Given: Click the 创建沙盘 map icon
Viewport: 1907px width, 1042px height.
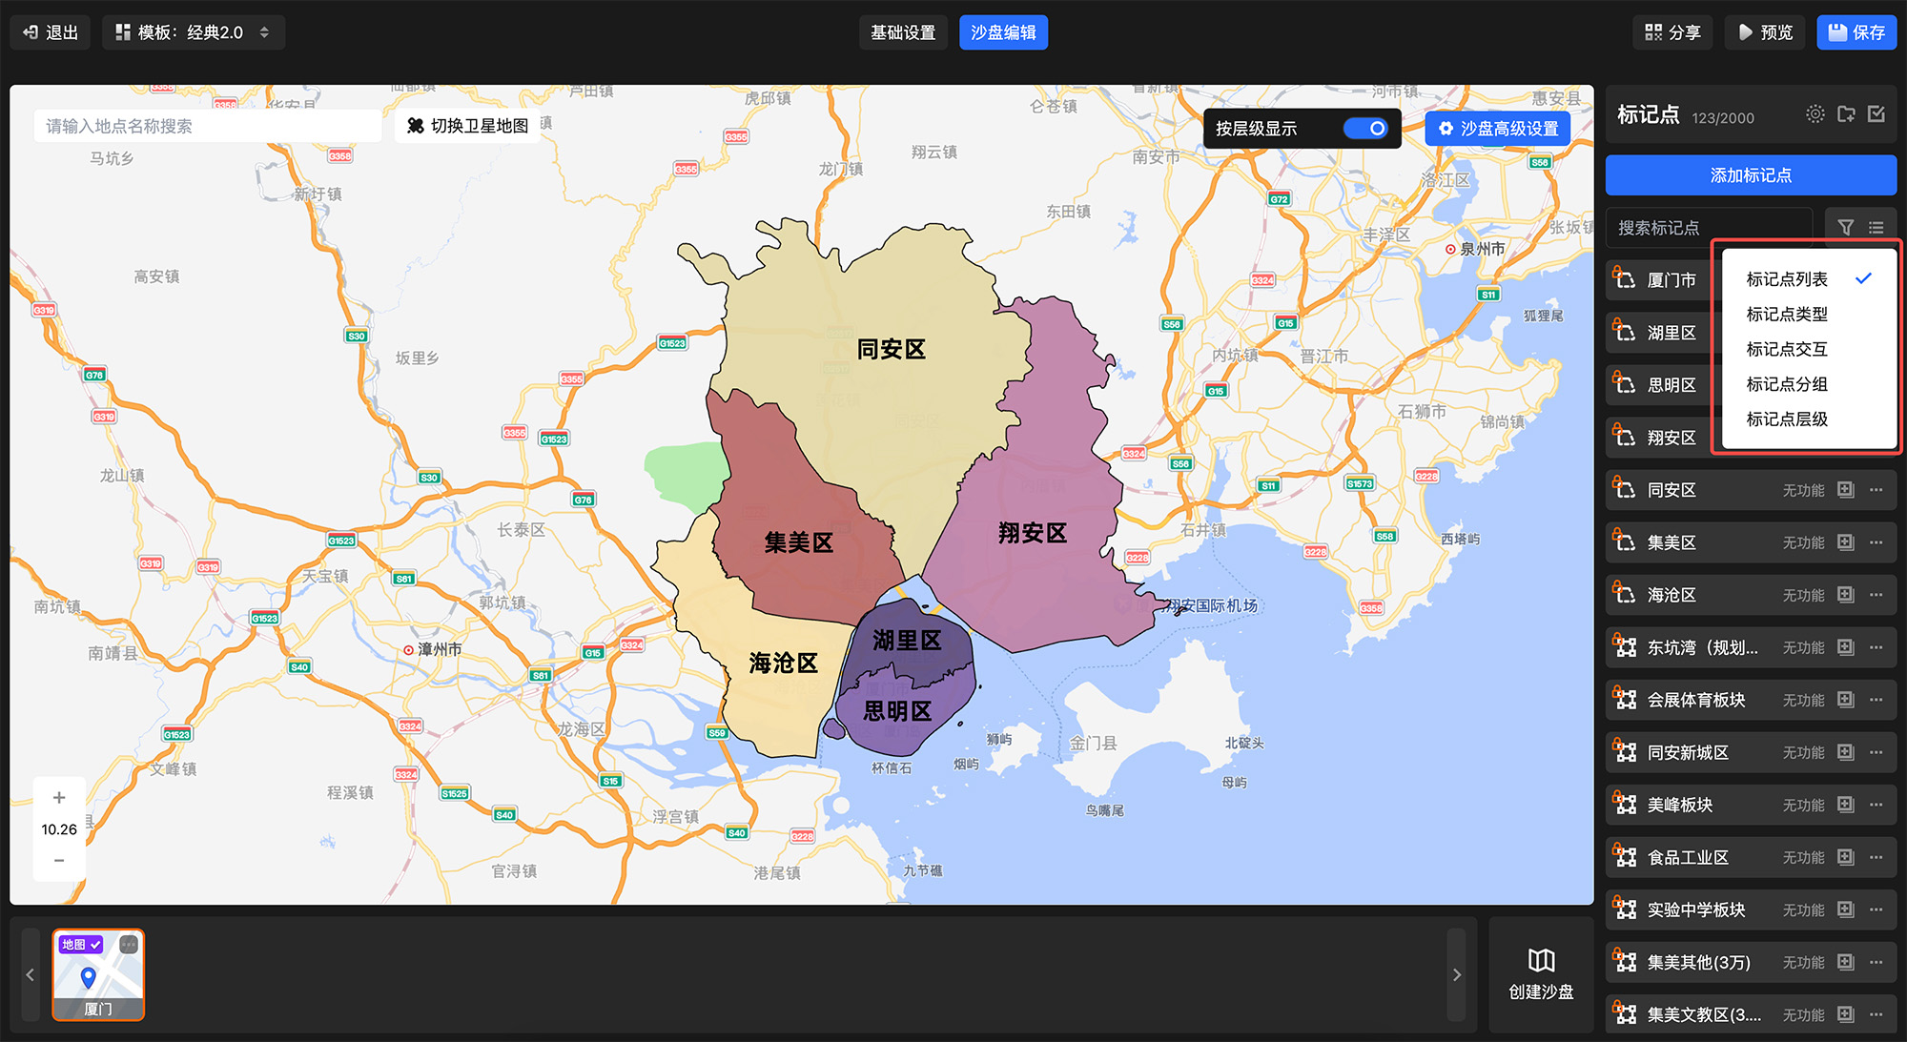Looking at the screenshot, I should pos(1541,960).
